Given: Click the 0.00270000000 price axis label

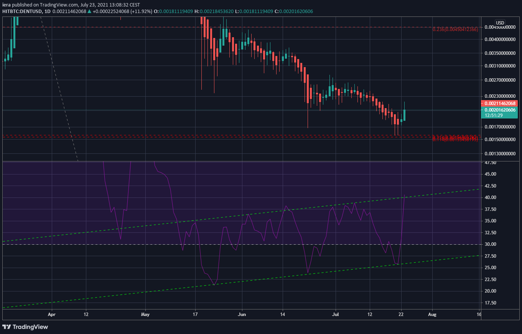Looking at the screenshot, I should [x=501, y=80].
